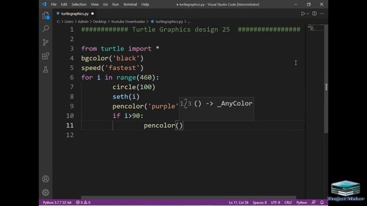The height and width of the screenshot is (206, 367).
Task: Click the 'from turtle import *' line
Action: click(120, 49)
